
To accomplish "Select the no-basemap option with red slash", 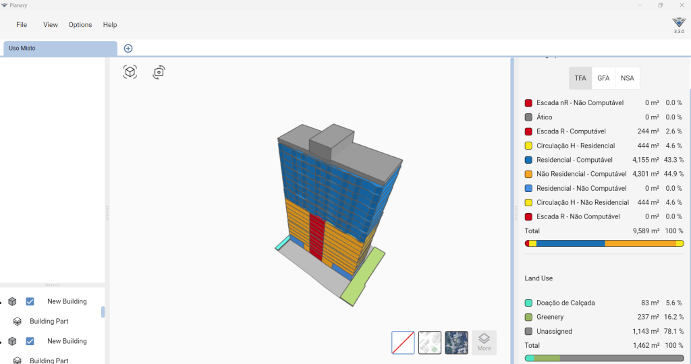I will [403, 342].
